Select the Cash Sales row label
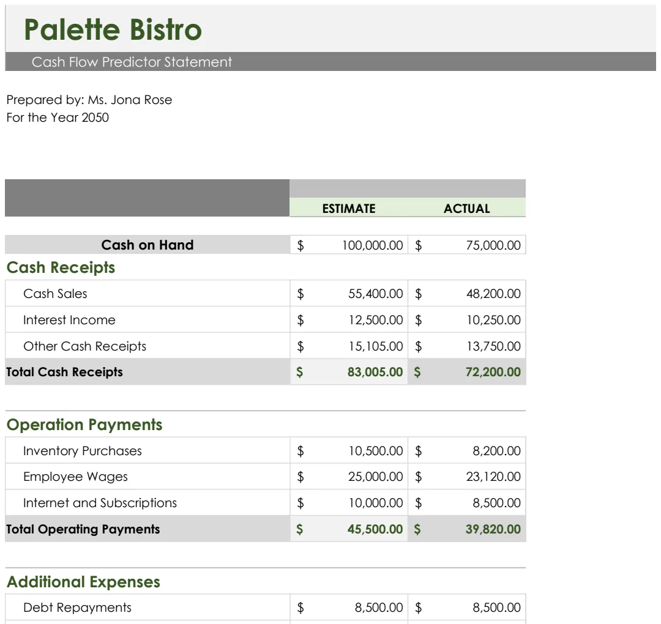This screenshot has width=661, height=624. 55,294
